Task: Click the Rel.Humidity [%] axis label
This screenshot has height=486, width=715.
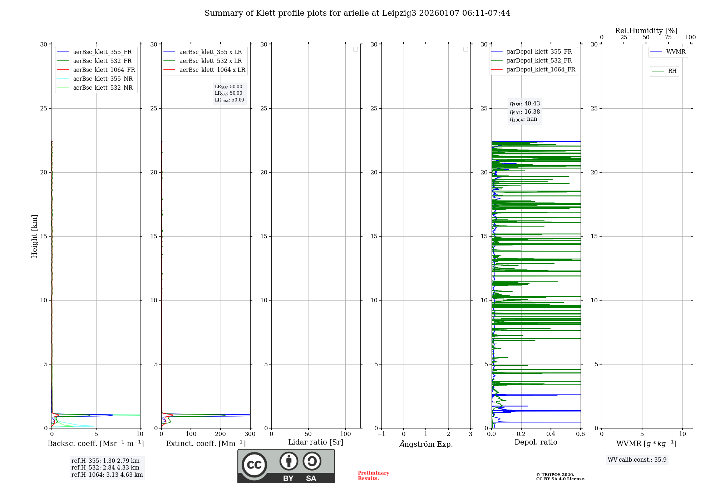Action: (646, 31)
